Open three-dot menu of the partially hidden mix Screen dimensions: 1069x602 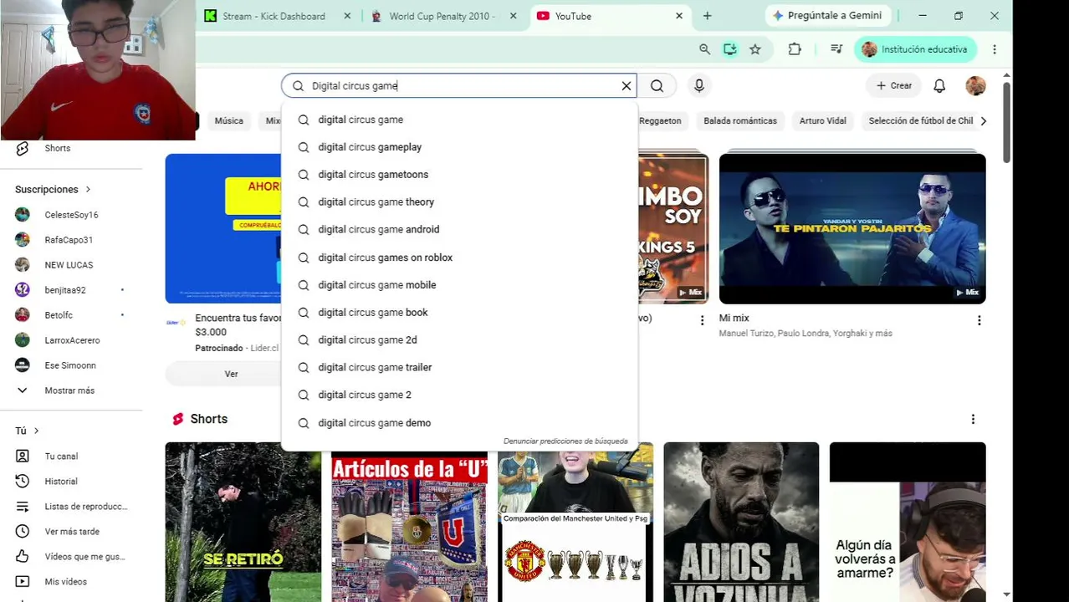pos(702,320)
